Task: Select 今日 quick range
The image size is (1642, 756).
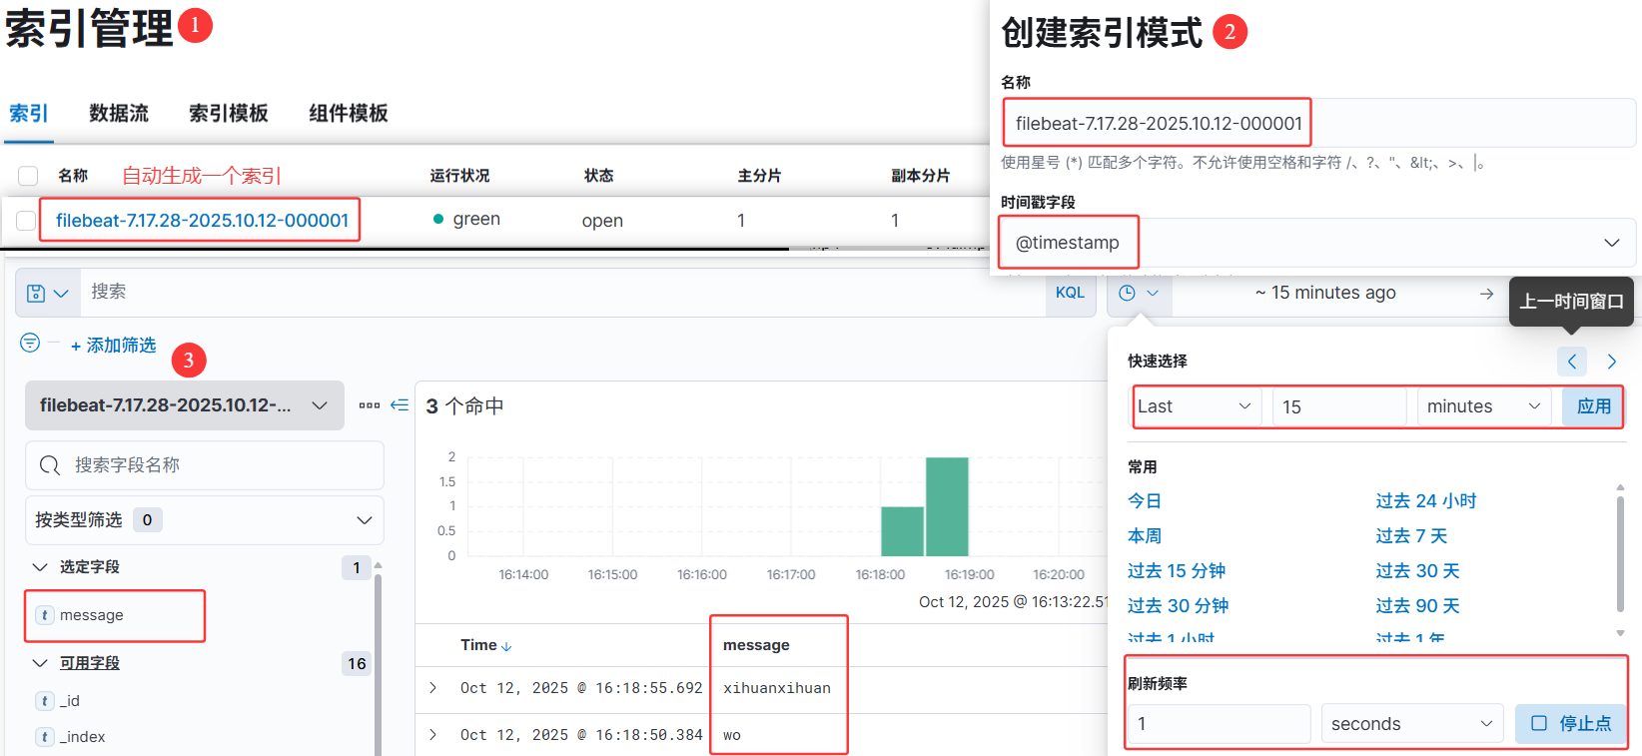Action: (x=1145, y=501)
